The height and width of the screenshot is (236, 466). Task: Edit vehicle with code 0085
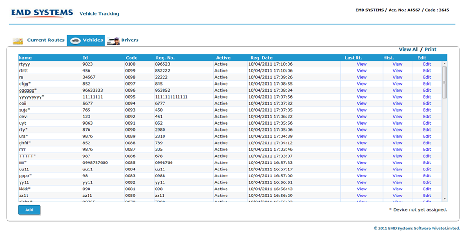(x=427, y=163)
